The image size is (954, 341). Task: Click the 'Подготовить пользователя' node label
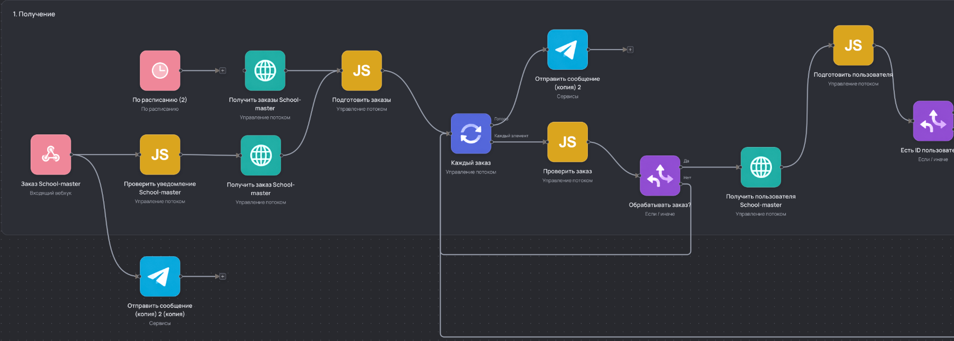tap(853, 75)
